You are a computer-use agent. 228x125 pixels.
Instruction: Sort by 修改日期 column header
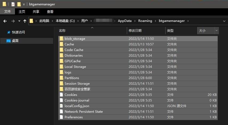137,30
